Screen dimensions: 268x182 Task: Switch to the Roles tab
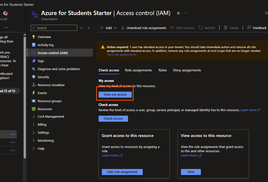coord(162,70)
